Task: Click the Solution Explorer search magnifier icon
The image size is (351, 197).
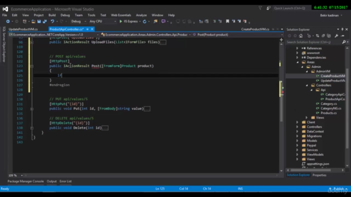Action: click(x=344, y=42)
